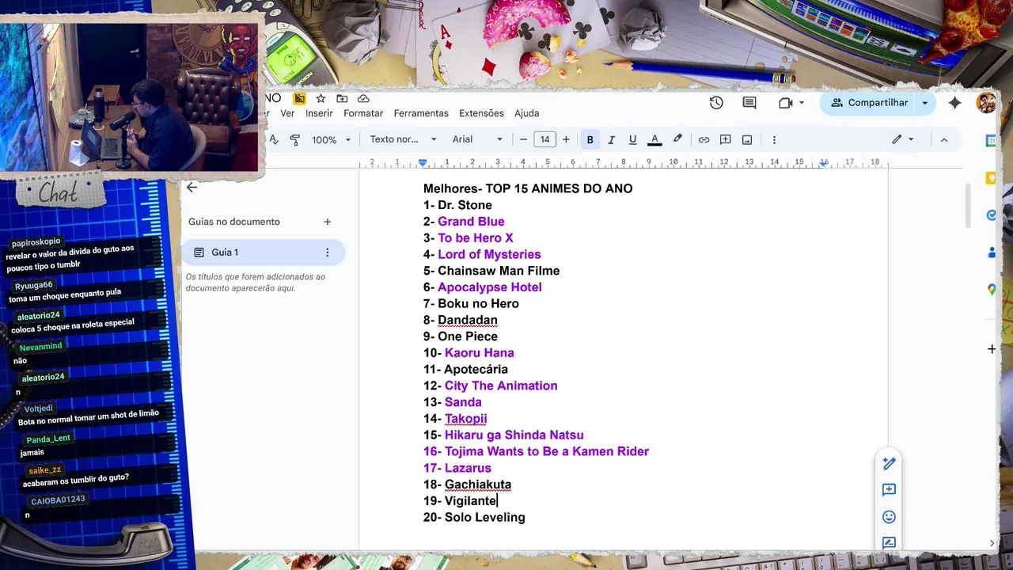Select the Guia 1 document tab

264,253
